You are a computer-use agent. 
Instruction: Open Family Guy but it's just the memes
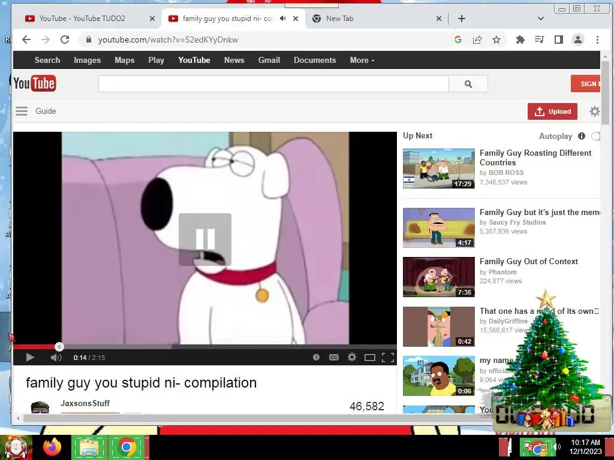(x=540, y=212)
